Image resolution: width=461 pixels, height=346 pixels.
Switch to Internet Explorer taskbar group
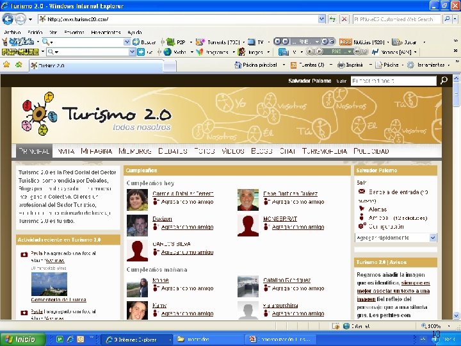(x=137, y=340)
